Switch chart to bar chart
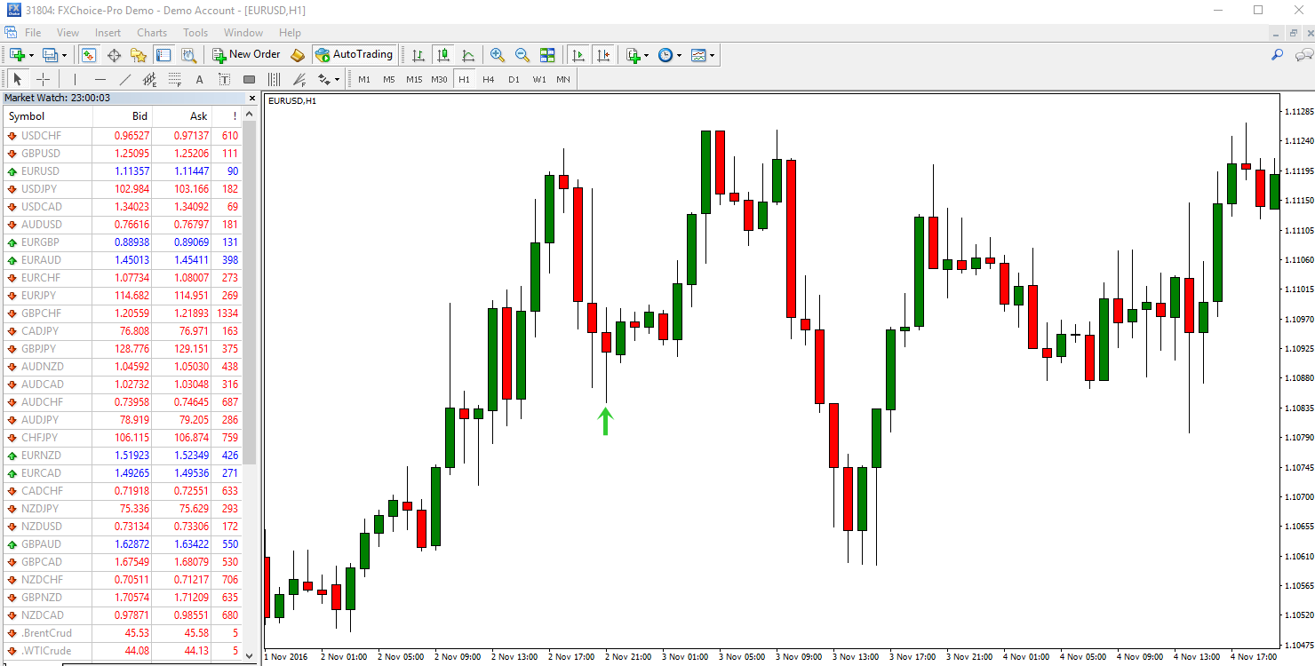1315x666 pixels. click(x=418, y=55)
